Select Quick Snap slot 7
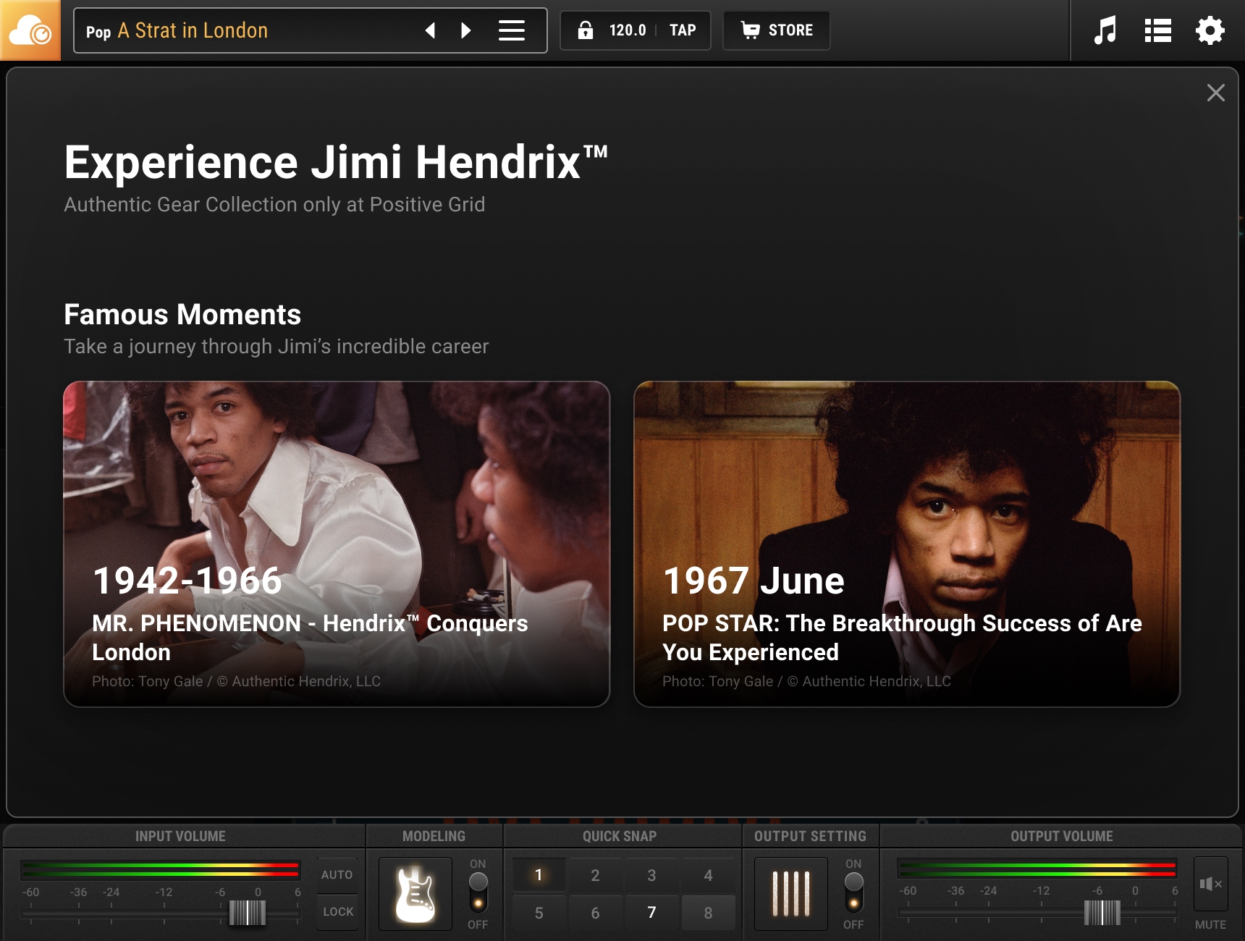 (651, 913)
